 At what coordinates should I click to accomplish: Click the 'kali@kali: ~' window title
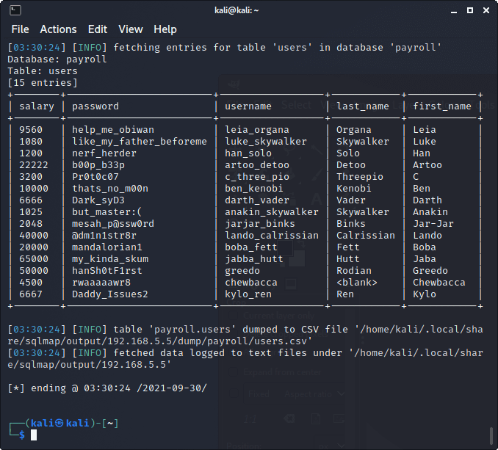237,10
